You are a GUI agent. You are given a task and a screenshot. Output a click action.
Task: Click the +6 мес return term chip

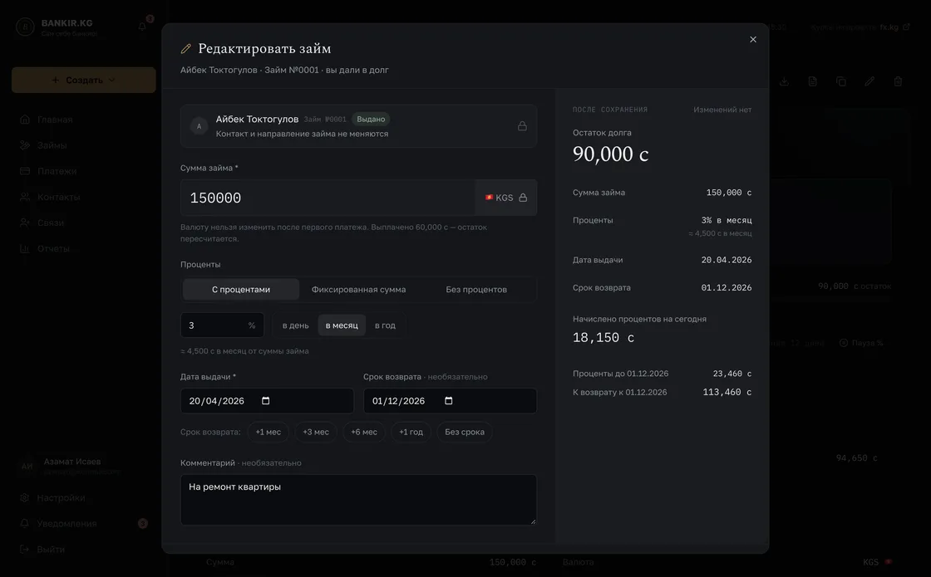[364, 432]
